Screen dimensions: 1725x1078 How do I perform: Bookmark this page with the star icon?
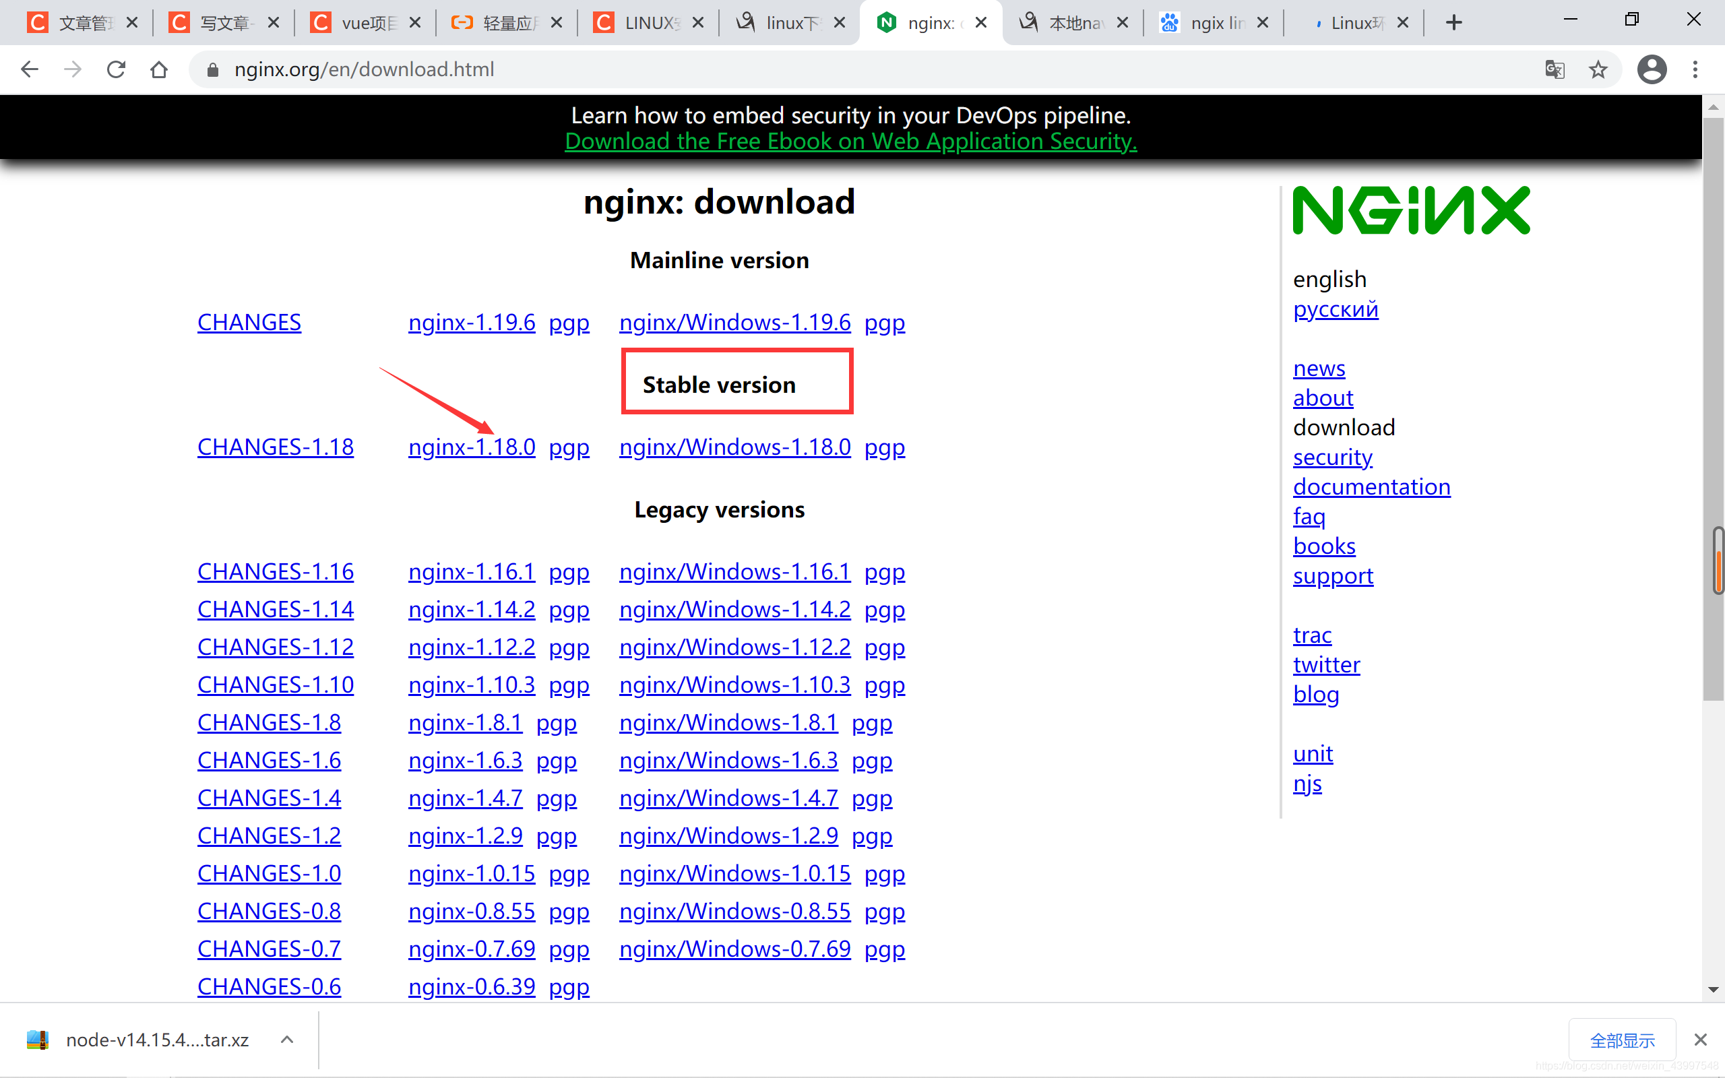click(1598, 69)
